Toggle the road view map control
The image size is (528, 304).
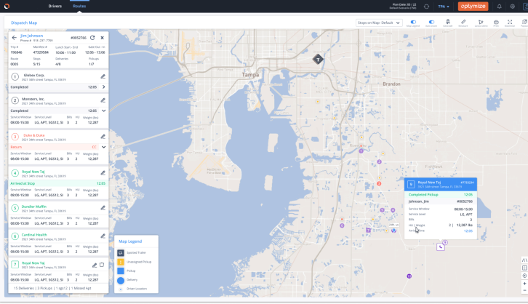(x=524, y=260)
